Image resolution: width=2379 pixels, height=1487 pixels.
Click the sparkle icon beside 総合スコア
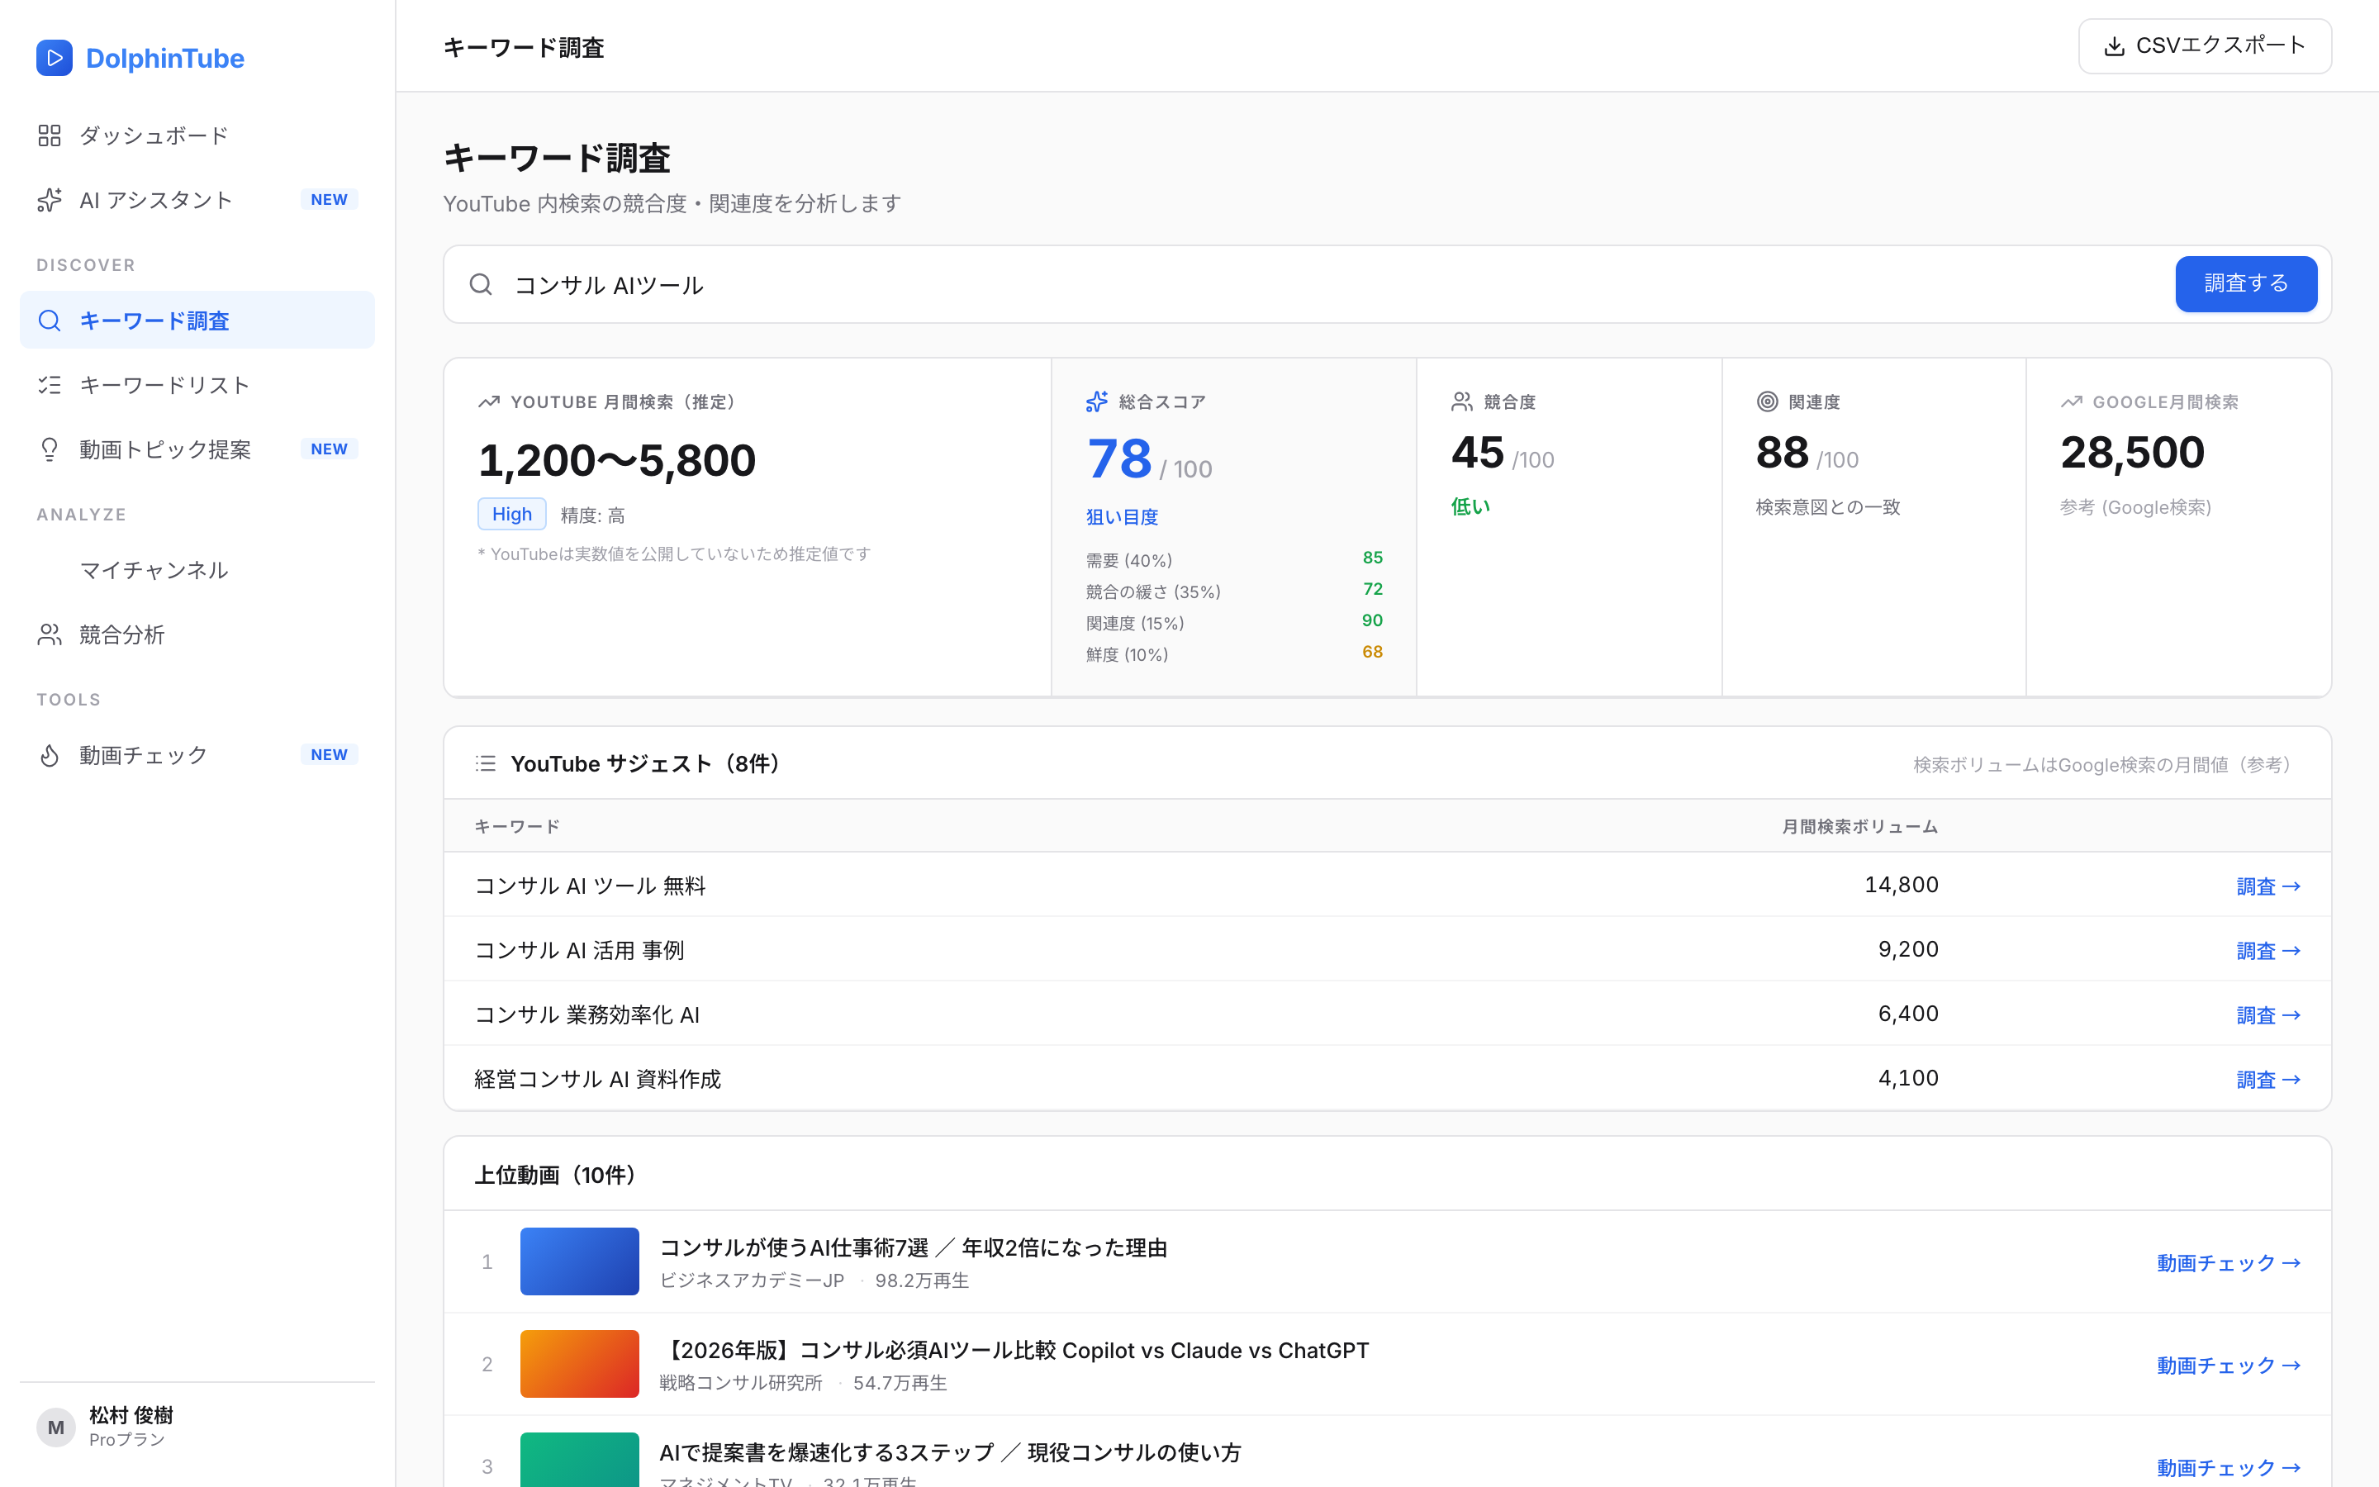click(1097, 401)
